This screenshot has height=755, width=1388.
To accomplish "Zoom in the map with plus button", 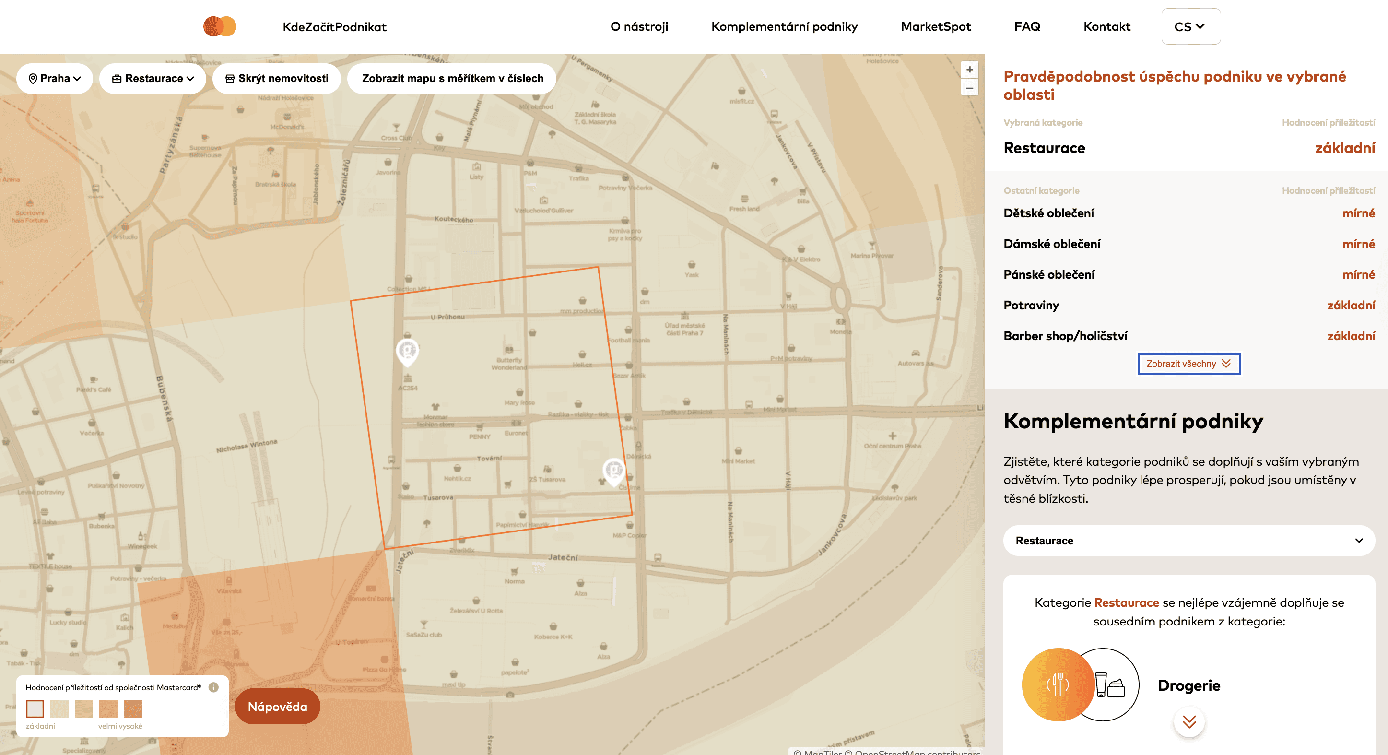I will [969, 70].
